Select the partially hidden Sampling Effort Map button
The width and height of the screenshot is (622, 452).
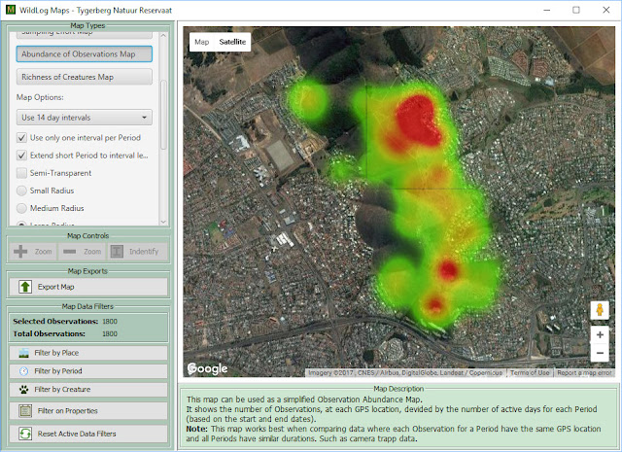85,35
